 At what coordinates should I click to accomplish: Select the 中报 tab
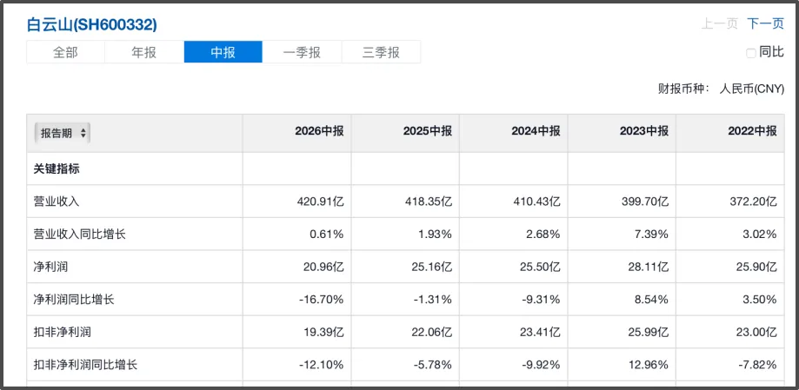click(x=223, y=52)
